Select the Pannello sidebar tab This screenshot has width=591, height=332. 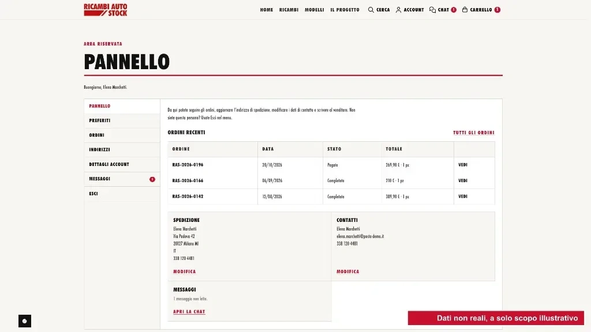coord(122,106)
